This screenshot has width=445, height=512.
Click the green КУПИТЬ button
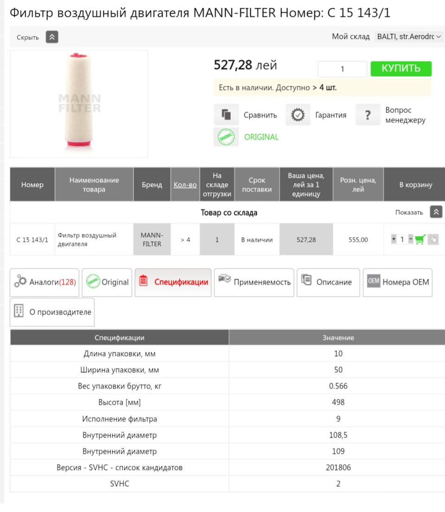pos(401,69)
